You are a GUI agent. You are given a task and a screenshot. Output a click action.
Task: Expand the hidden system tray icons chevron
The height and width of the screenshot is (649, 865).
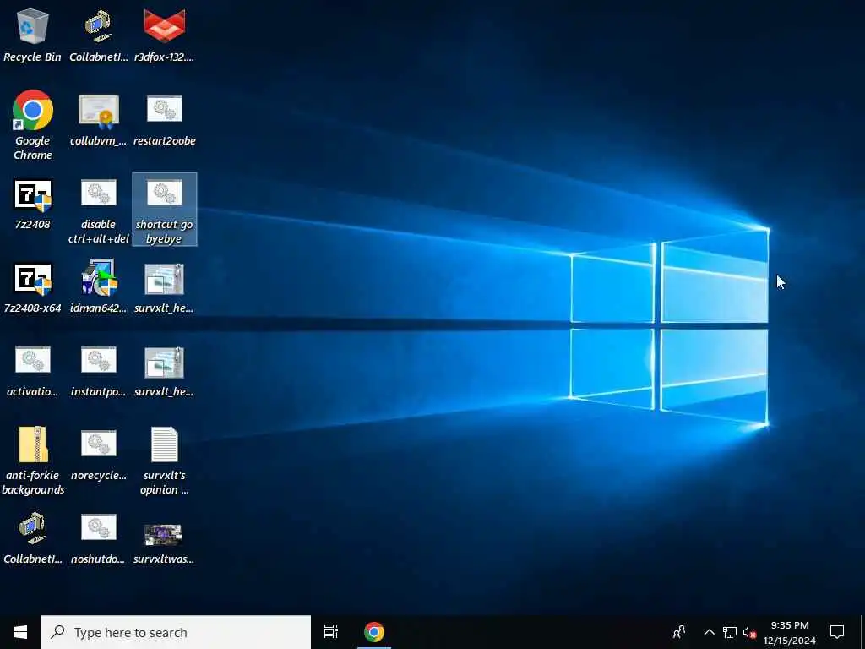click(710, 632)
